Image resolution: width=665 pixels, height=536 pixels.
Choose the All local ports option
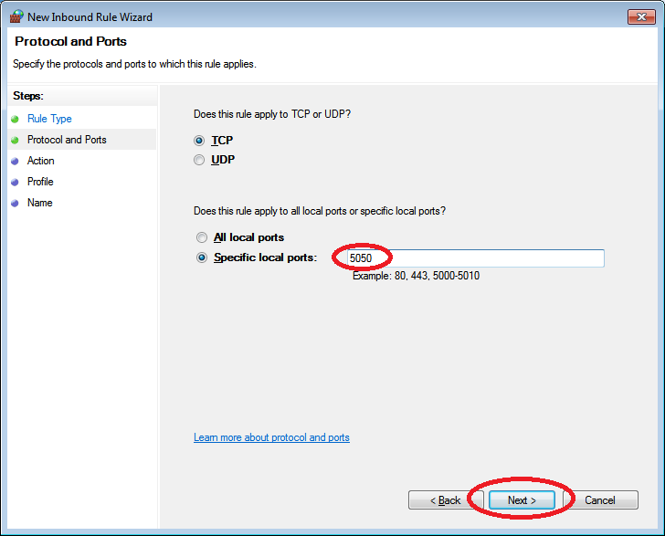202,237
